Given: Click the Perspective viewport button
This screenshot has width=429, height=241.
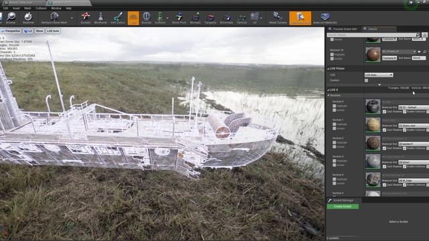Looking at the screenshot, I should coord(11,31).
